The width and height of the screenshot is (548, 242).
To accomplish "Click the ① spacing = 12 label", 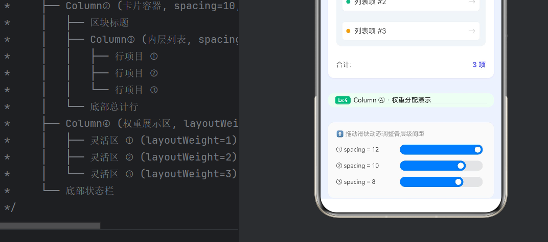I will pyautogui.click(x=357, y=150).
